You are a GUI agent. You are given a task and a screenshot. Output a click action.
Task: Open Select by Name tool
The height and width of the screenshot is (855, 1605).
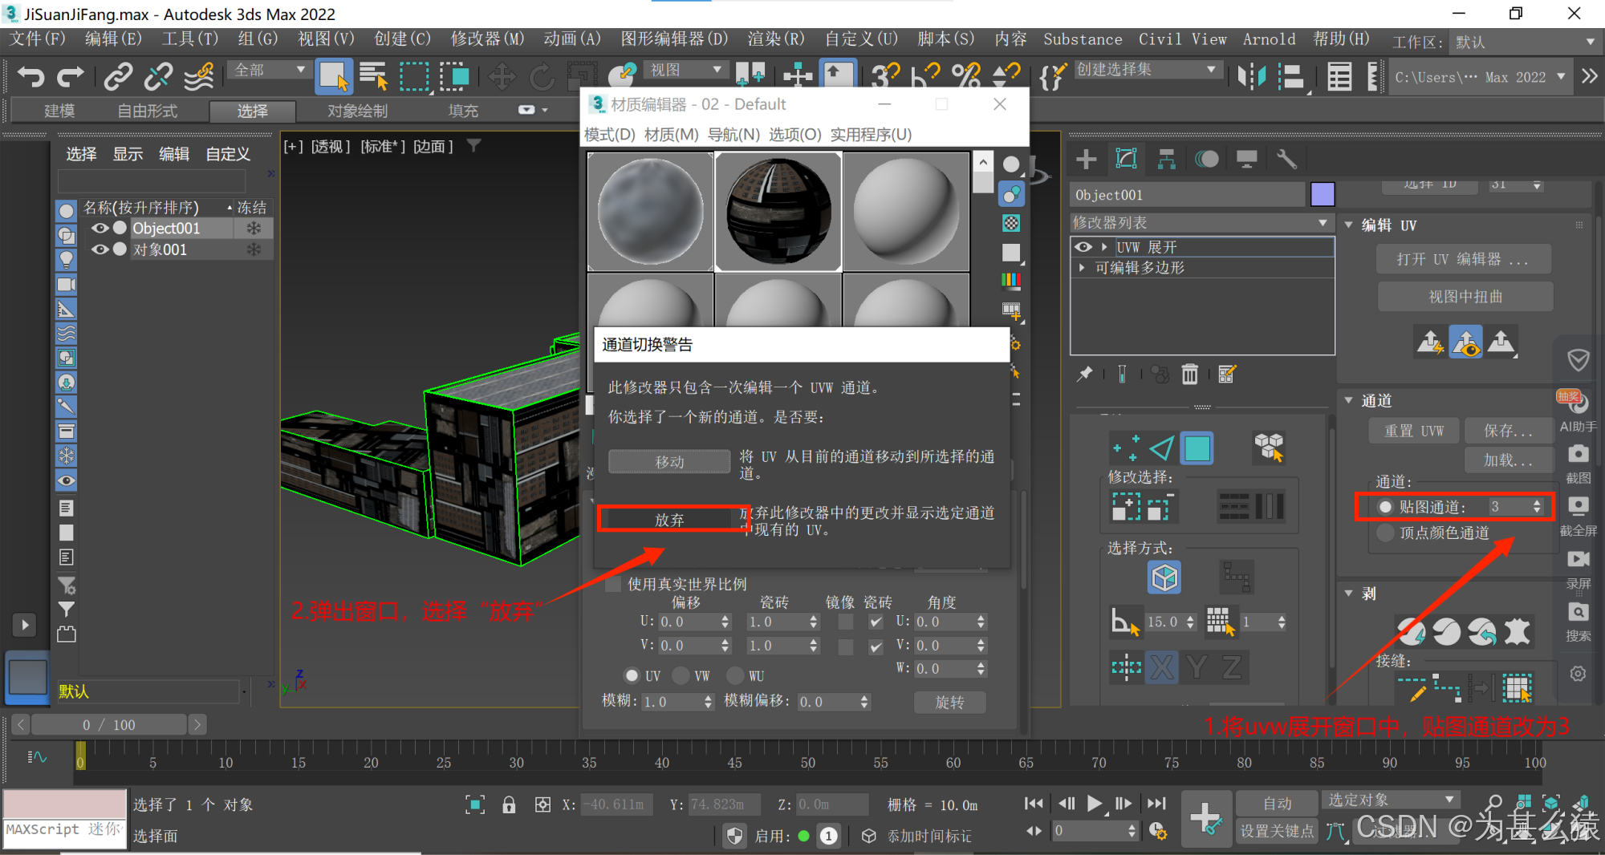373,76
